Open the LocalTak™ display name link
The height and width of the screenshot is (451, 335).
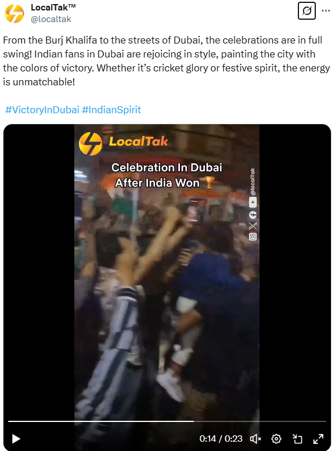(x=53, y=7)
